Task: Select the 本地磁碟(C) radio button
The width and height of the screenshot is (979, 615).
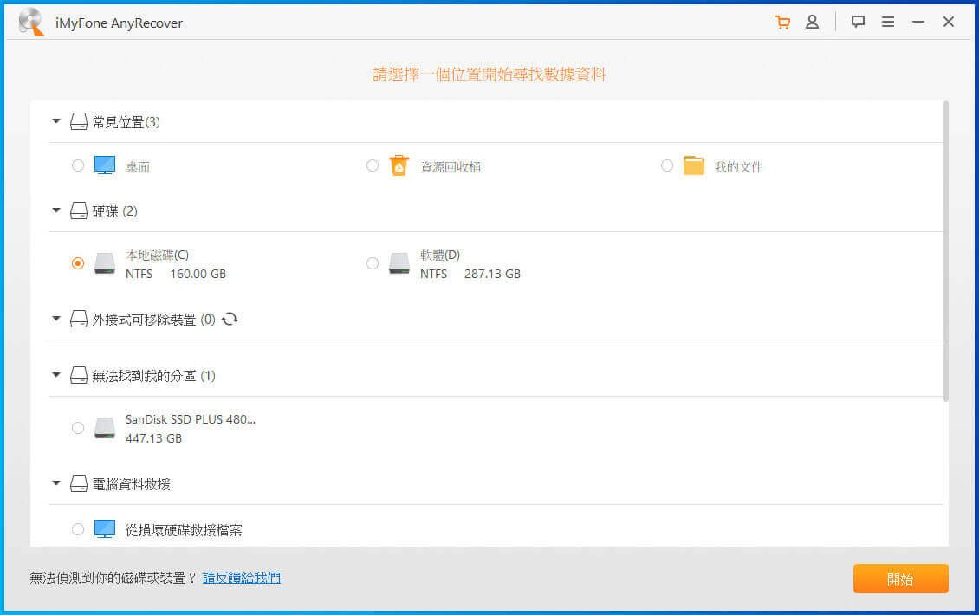Action: (x=78, y=263)
